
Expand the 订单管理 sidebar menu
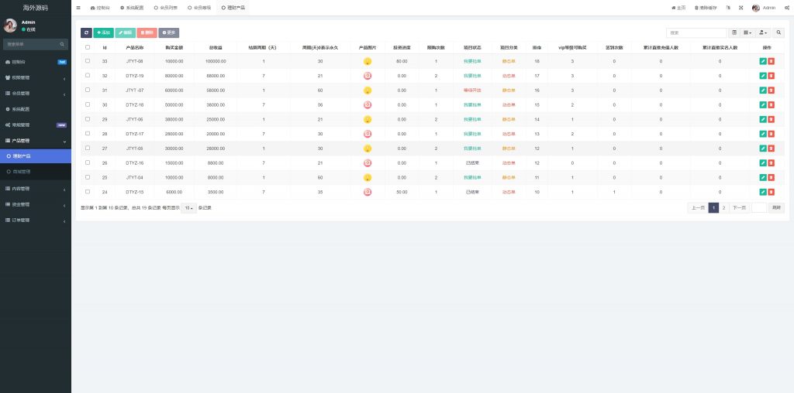[36, 220]
